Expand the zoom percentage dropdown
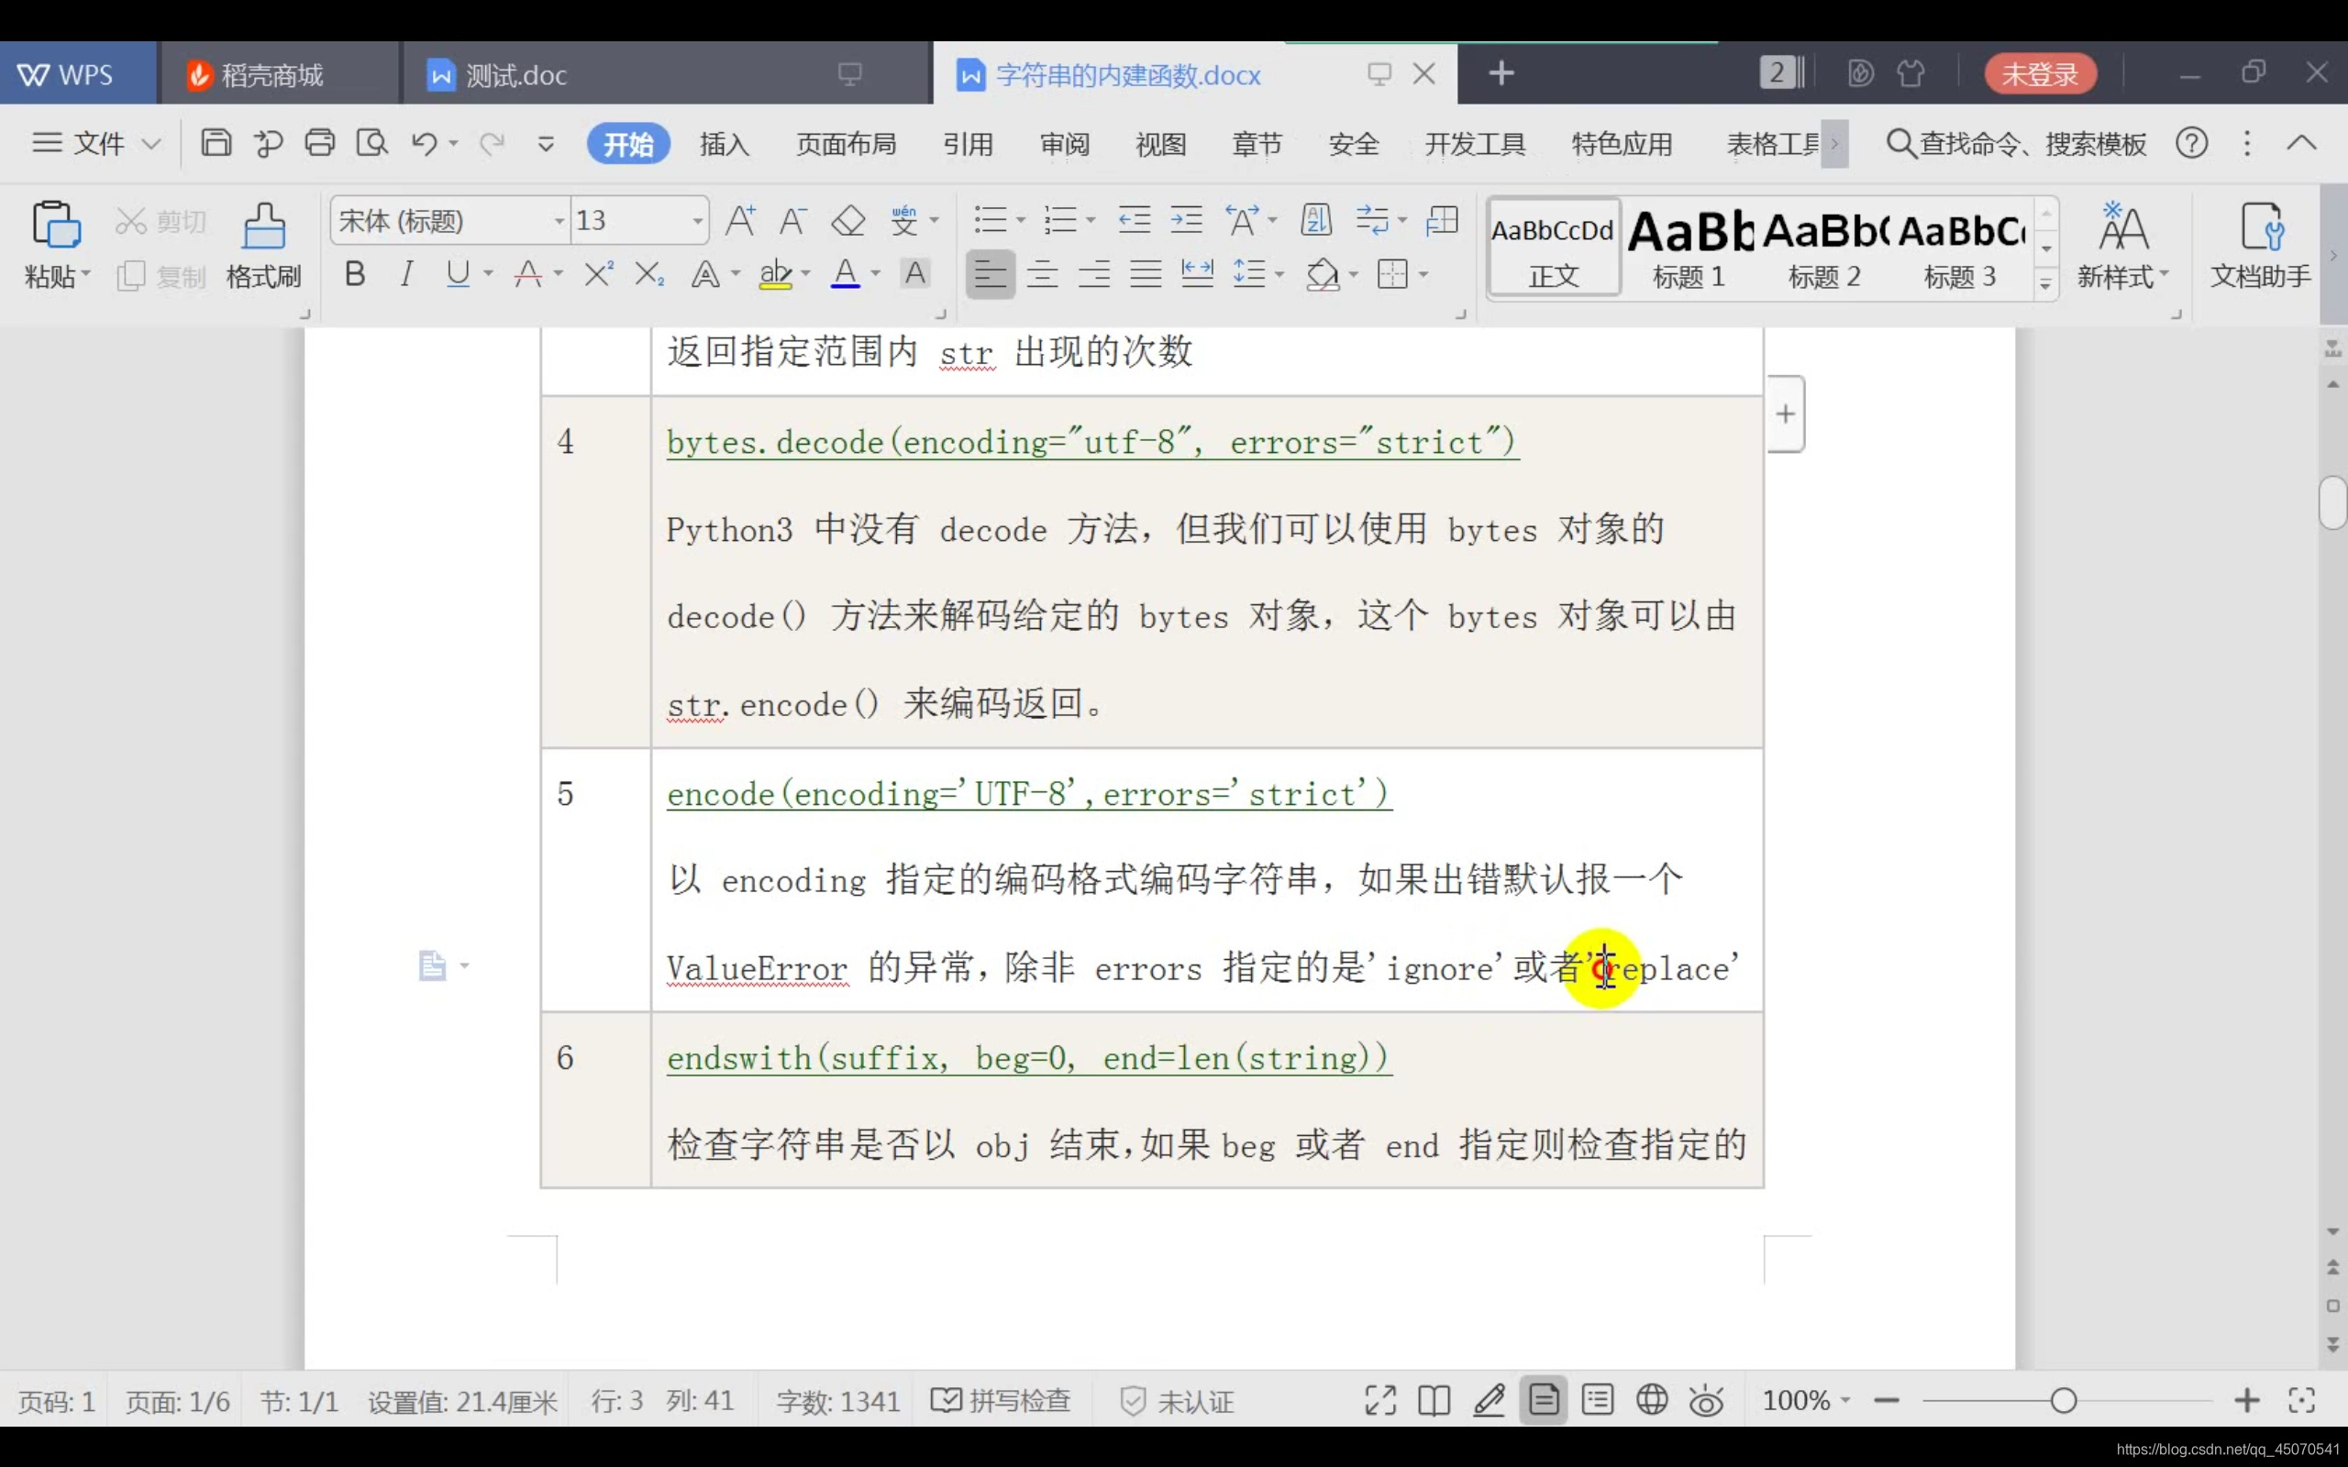 point(1845,1400)
